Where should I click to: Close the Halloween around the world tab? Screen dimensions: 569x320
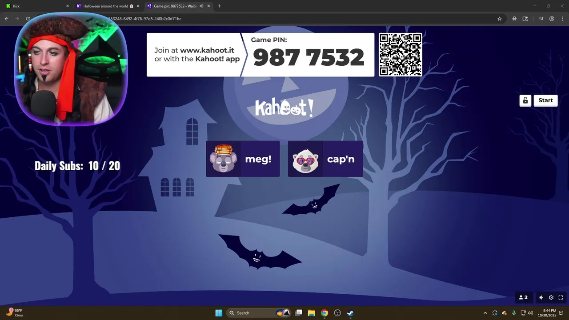(138, 6)
